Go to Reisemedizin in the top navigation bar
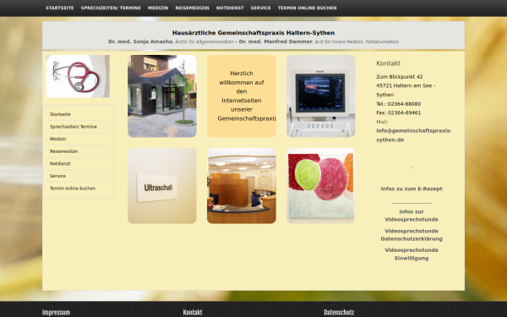The width and height of the screenshot is (507, 317). click(193, 8)
